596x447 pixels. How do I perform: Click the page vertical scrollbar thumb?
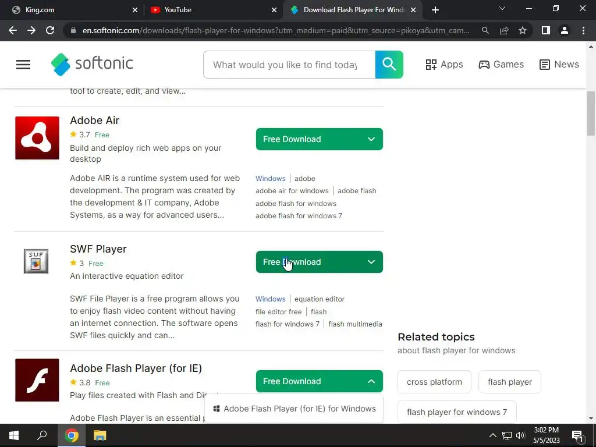pyautogui.click(x=591, y=113)
